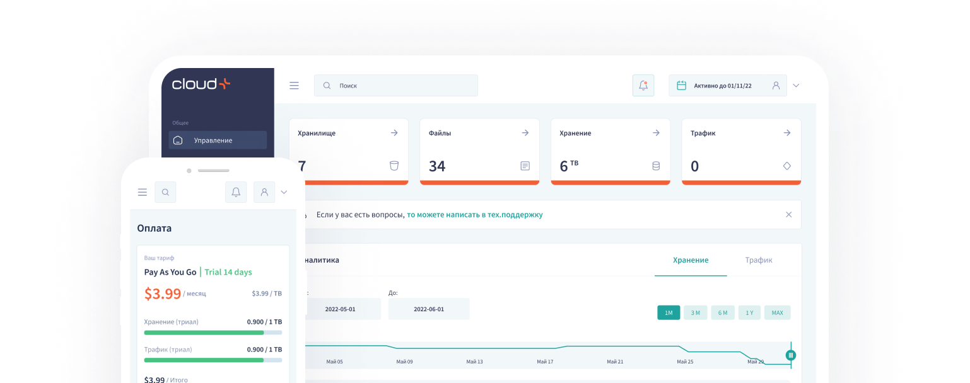Click the chart range handle at line end

pyautogui.click(x=791, y=355)
